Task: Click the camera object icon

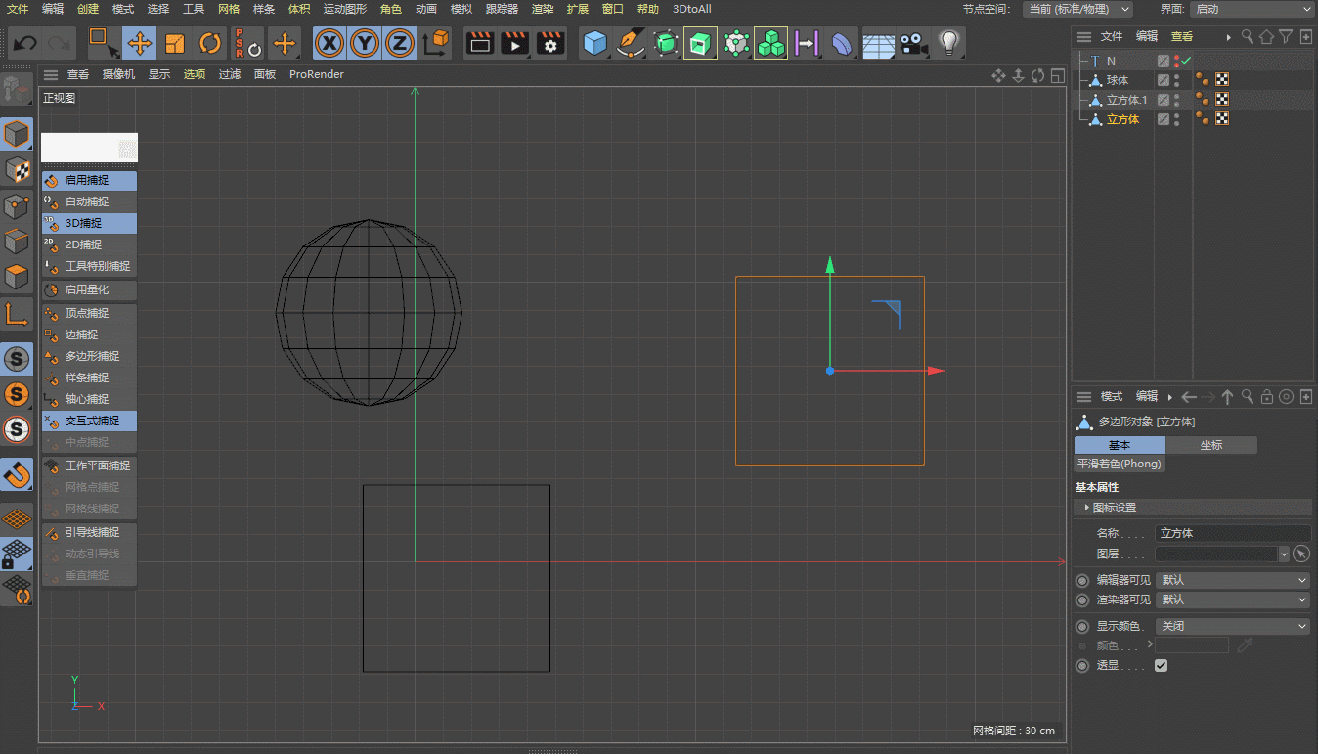Action: (912, 43)
